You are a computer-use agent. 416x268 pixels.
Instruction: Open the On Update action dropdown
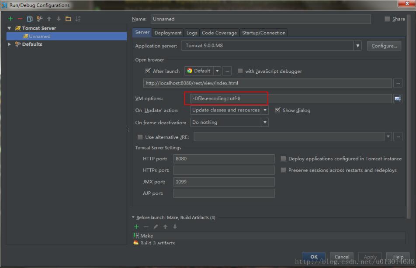pyautogui.click(x=265, y=110)
